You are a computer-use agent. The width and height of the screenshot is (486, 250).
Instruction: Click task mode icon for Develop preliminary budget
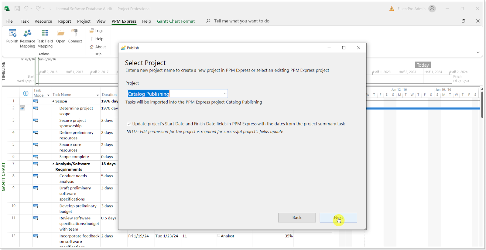point(36,206)
